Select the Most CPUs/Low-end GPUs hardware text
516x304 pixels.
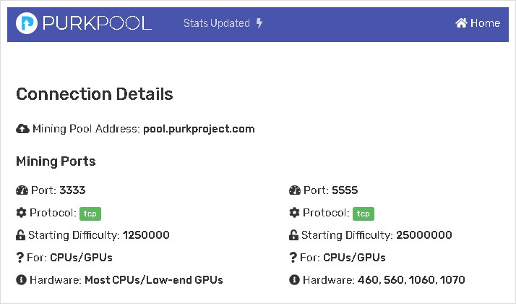point(154,280)
